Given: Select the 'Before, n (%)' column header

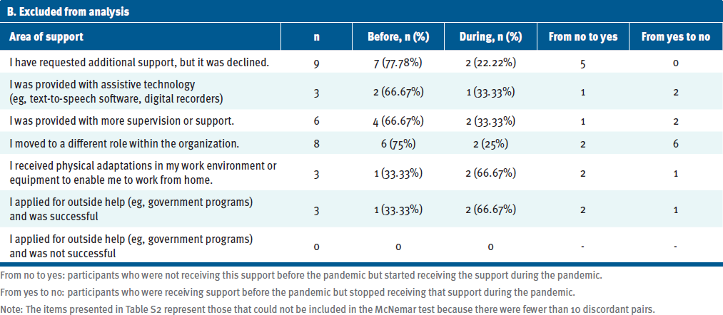Looking at the screenshot, I should coord(398,37).
